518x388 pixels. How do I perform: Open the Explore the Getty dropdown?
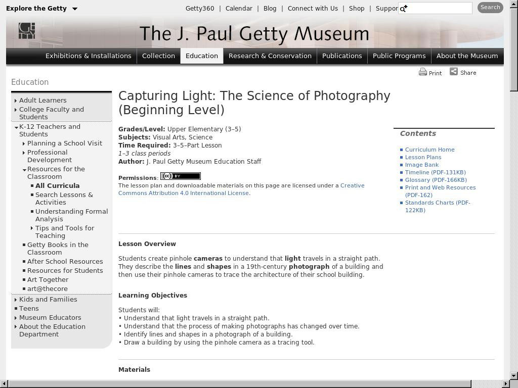click(41, 8)
